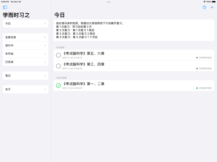Viewport: 217px width, 162px height.
Task: Check the Wi-Fi status icon
Action: pyautogui.click(x=204, y=2)
